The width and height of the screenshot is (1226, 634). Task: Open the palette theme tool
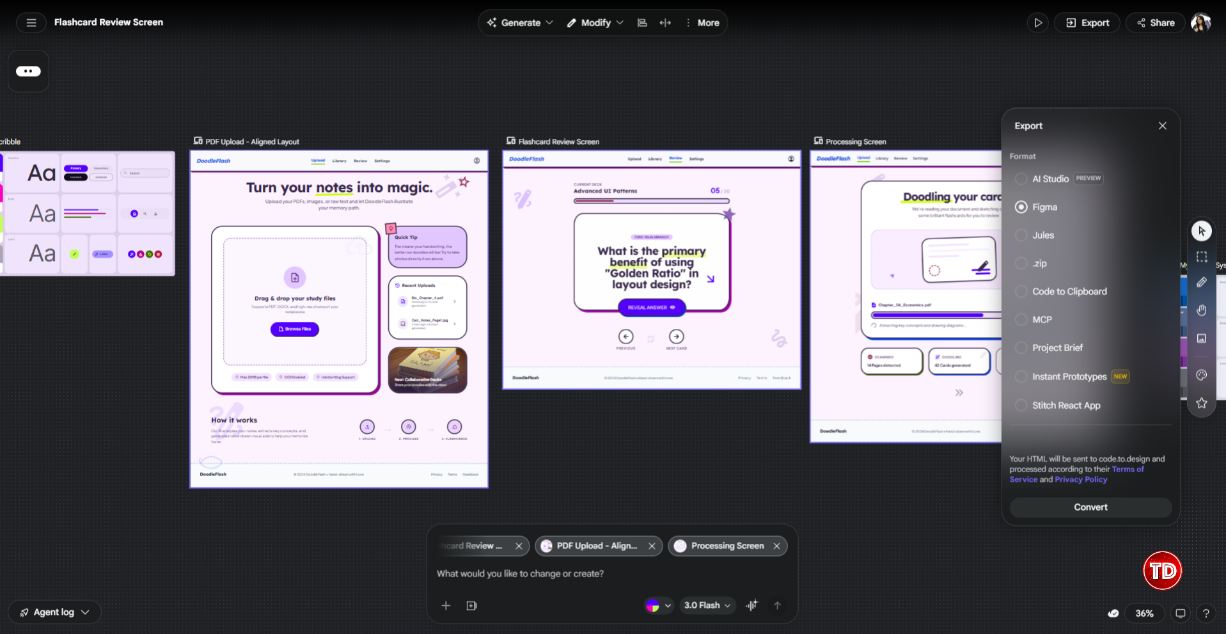[1201, 375]
